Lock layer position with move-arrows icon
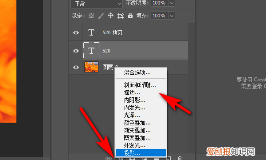This screenshot has width=266, height=160. click(110, 16)
